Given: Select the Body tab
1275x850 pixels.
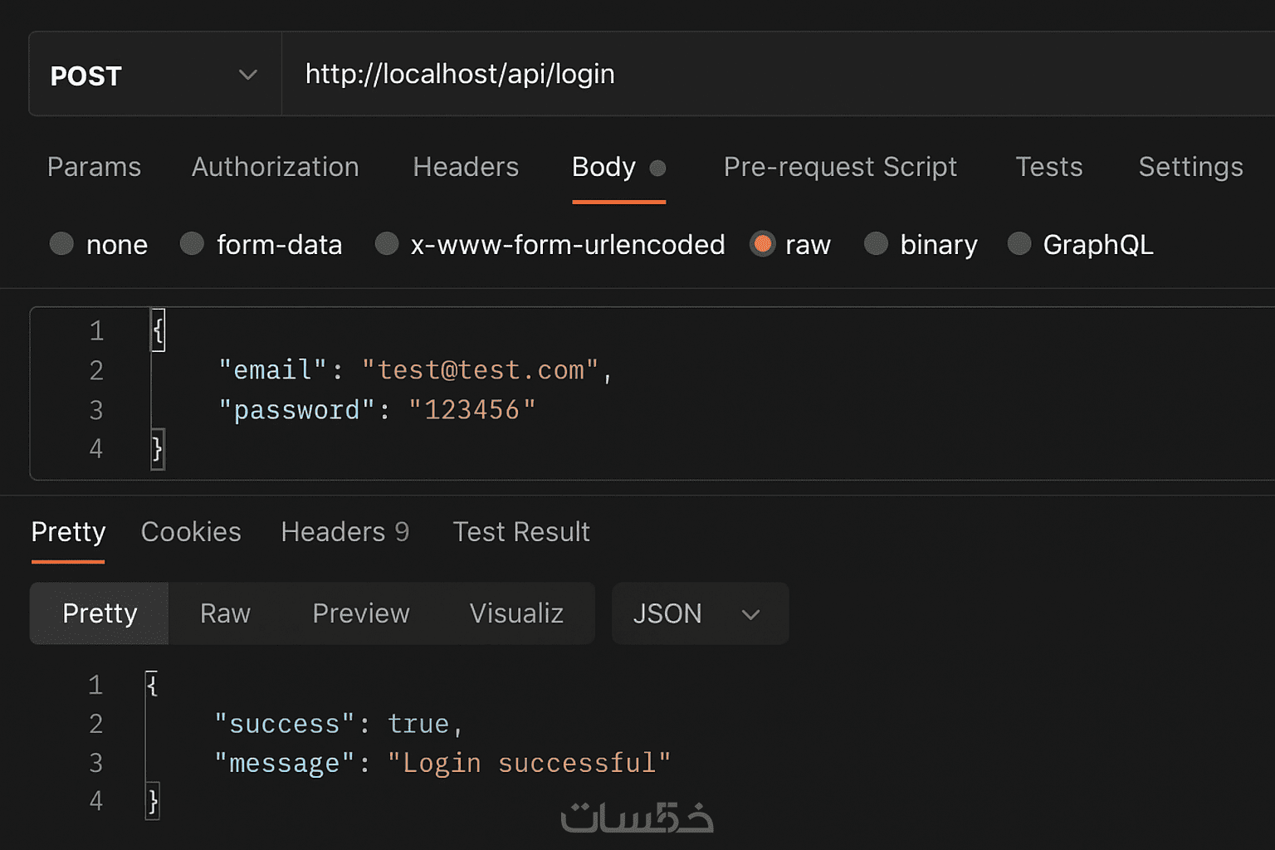Looking at the screenshot, I should (x=604, y=167).
